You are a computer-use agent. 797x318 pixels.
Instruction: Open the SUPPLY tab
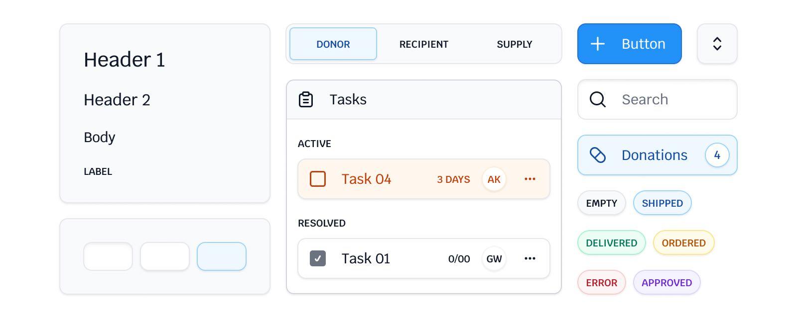[x=514, y=44]
